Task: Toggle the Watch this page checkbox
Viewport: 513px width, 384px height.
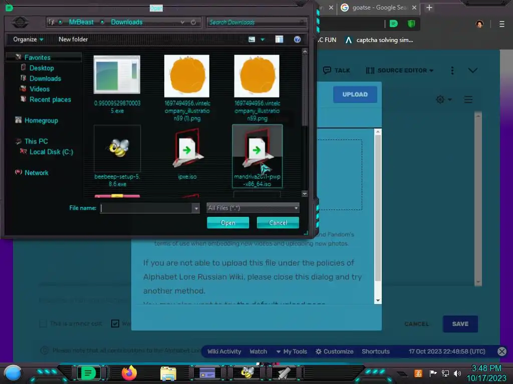Action: (115, 323)
